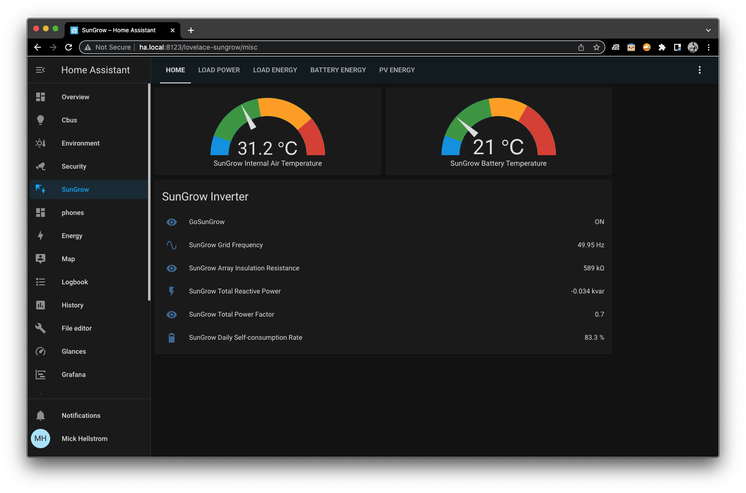Click the Home Assistant sidebar title

95,70
